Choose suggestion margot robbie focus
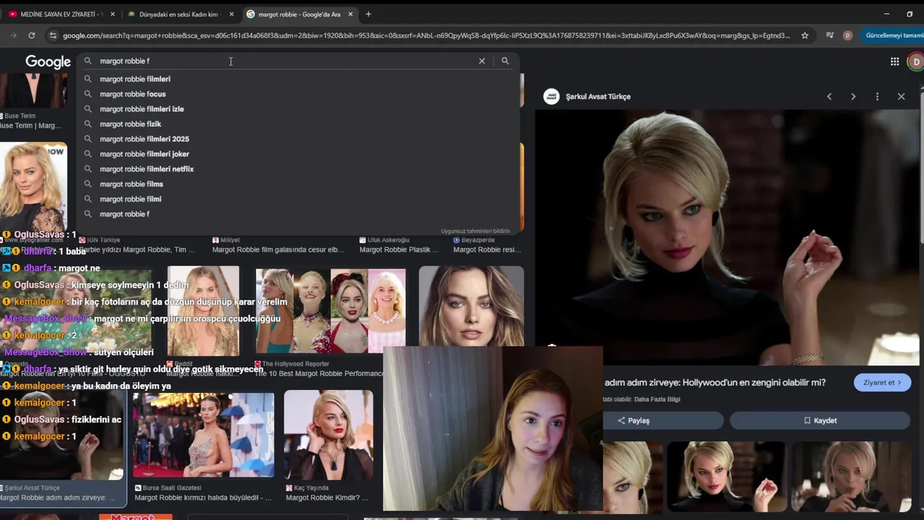The width and height of the screenshot is (924, 520). (133, 94)
